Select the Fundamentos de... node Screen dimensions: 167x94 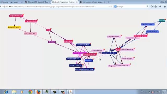[109, 53]
